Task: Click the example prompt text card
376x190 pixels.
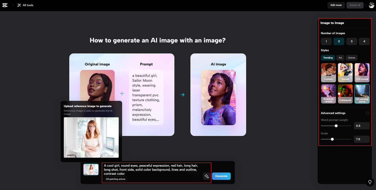Action: click(146, 97)
